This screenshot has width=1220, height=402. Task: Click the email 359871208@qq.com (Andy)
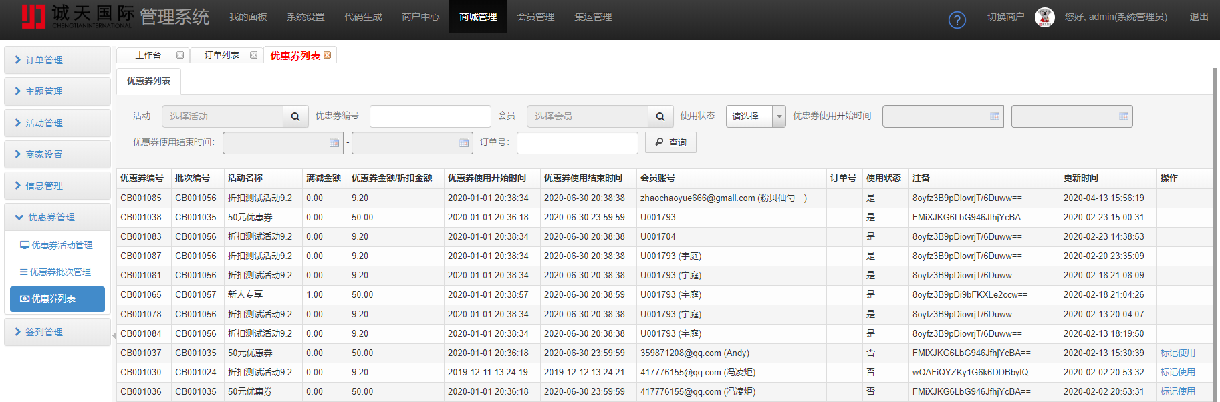point(695,353)
